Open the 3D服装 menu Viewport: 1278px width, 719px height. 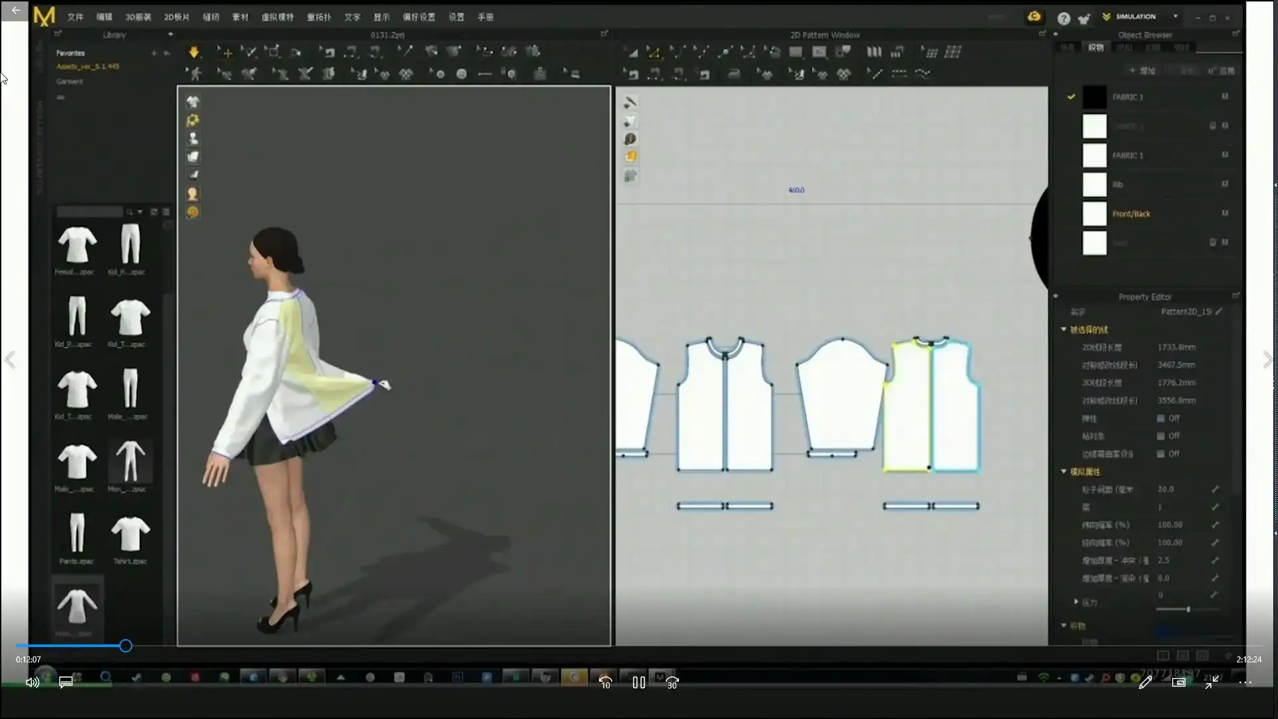[x=138, y=17]
